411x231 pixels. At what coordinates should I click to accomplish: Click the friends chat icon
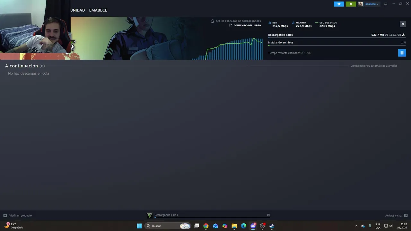tap(406, 216)
